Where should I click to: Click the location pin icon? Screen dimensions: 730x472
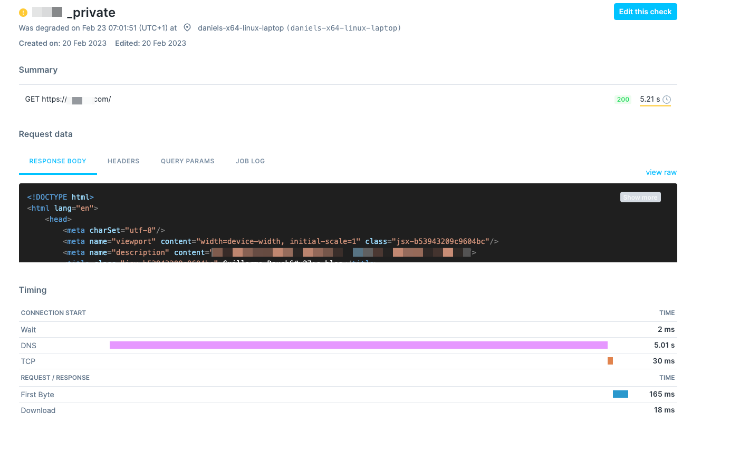tap(187, 28)
